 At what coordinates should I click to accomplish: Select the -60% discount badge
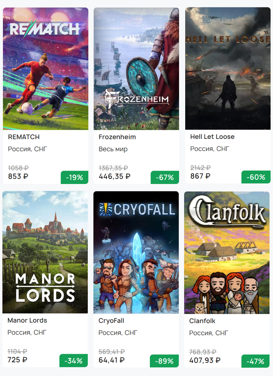pos(256,177)
